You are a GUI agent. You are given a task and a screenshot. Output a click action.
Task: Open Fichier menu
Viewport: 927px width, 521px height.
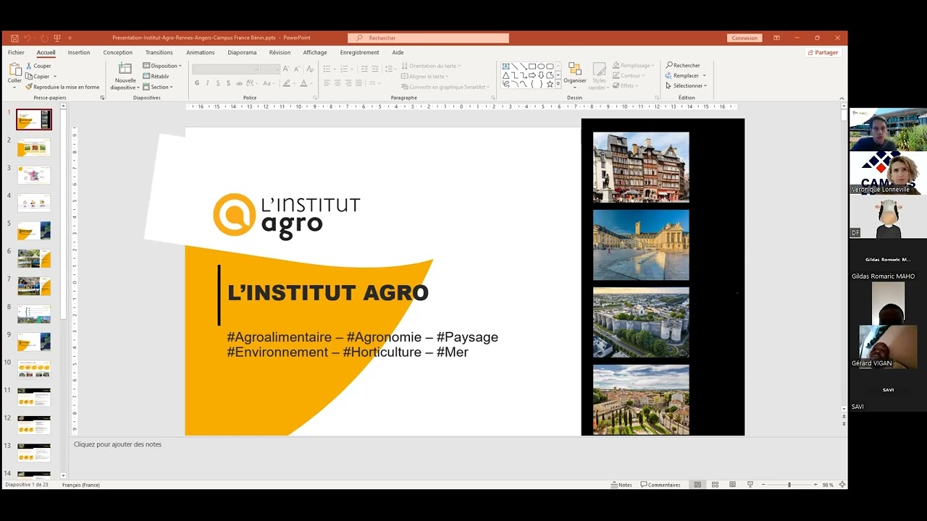point(16,53)
